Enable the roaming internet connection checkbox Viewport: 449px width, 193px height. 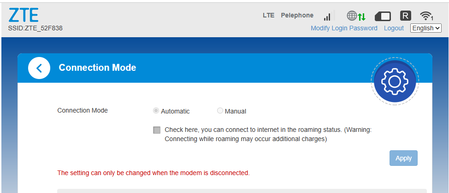point(157,130)
